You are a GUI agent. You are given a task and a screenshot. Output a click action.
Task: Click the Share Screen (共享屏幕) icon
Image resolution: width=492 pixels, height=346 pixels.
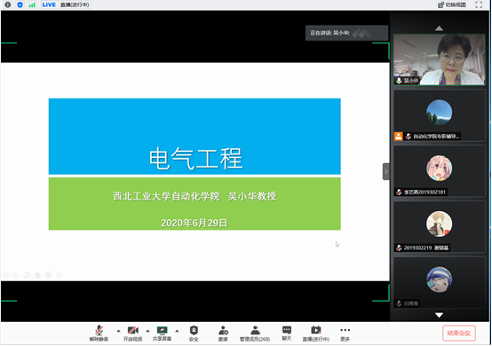[162, 330]
